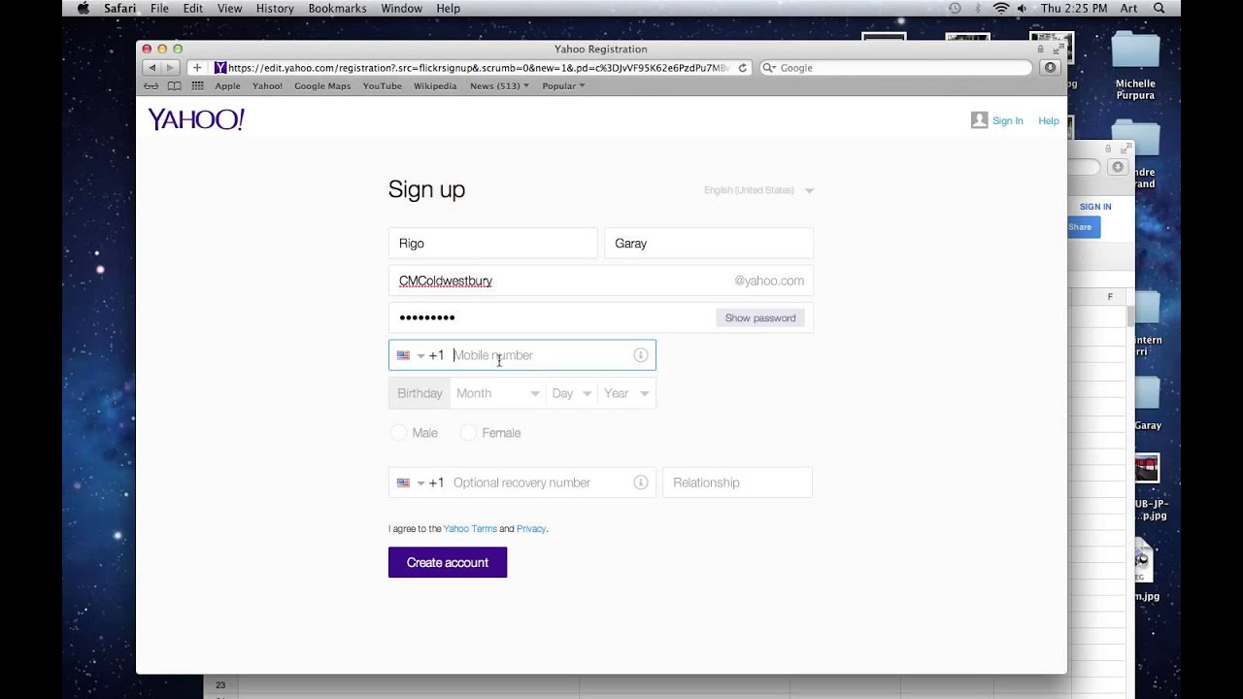Open the YouTube bookmark
The height and width of the screenshot is (699, 1243).
[383, 85]
